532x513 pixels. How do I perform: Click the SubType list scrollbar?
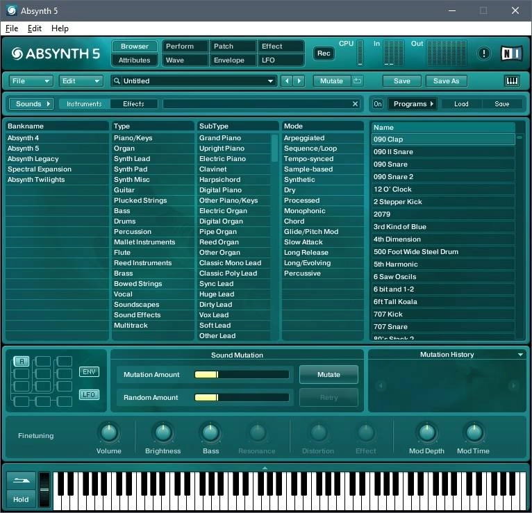click(x=274, y=149)
